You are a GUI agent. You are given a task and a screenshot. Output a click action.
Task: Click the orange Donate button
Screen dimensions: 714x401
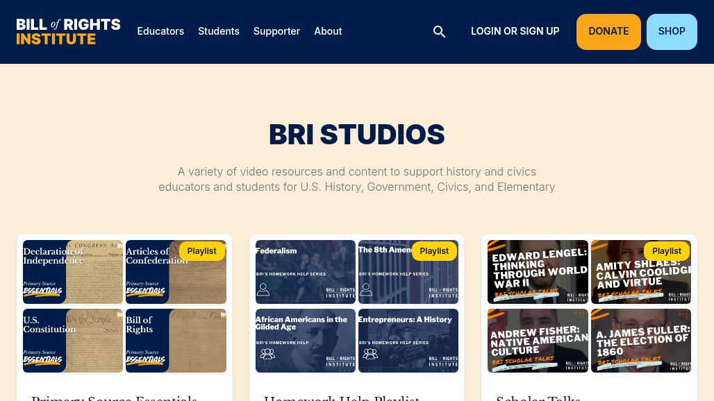(x=608, y=32)
